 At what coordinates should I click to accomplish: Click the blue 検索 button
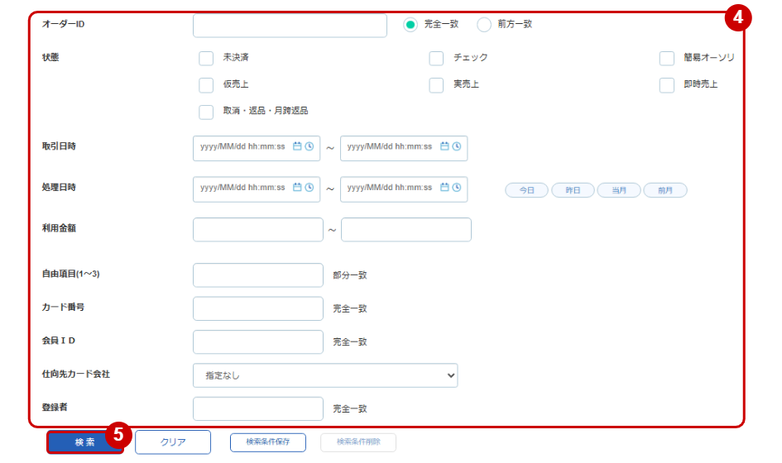(84, 442)
